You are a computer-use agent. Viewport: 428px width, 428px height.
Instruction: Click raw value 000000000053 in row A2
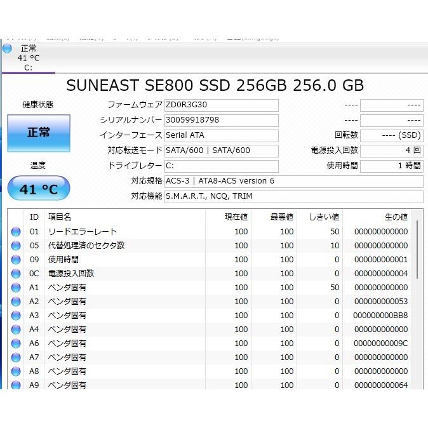pyautogui.click(x=381, y=302)
